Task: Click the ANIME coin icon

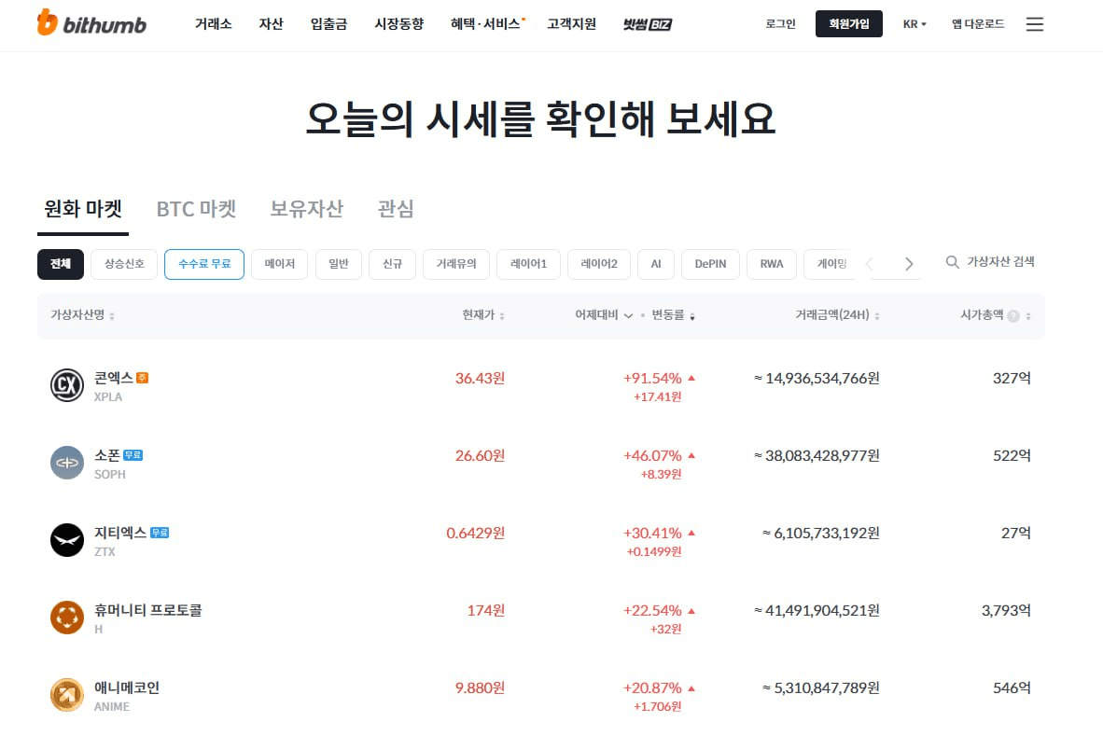Action: pyautogui.click(x=67, y=695)
